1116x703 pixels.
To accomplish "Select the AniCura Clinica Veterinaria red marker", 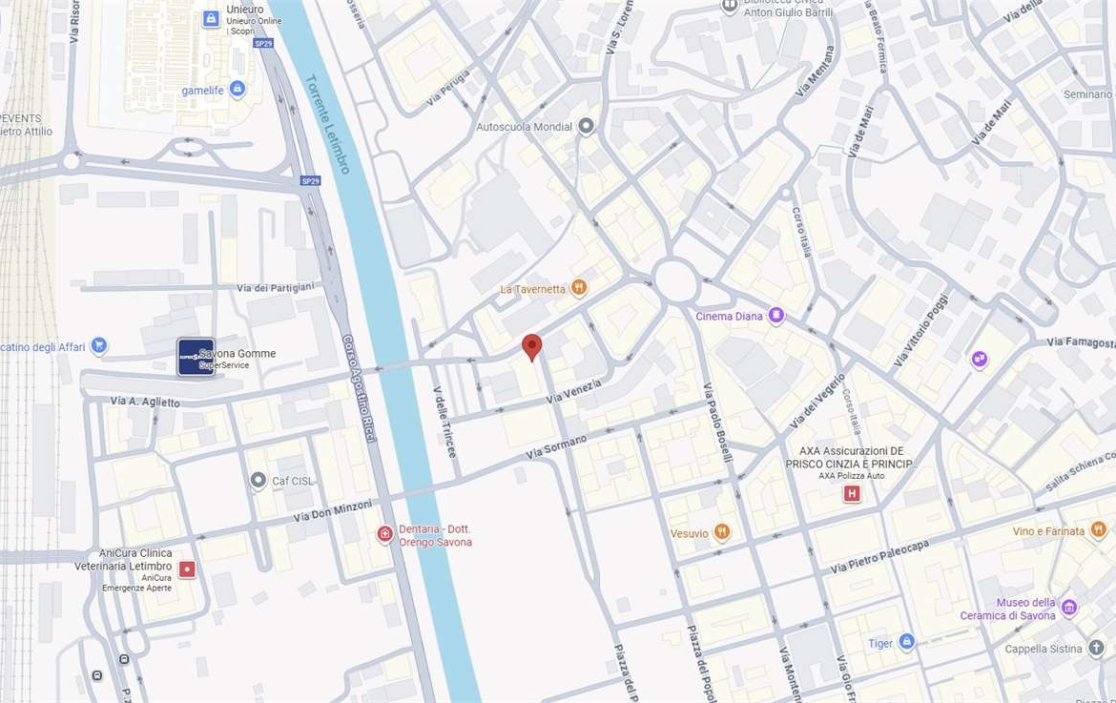I will (187, 569).
